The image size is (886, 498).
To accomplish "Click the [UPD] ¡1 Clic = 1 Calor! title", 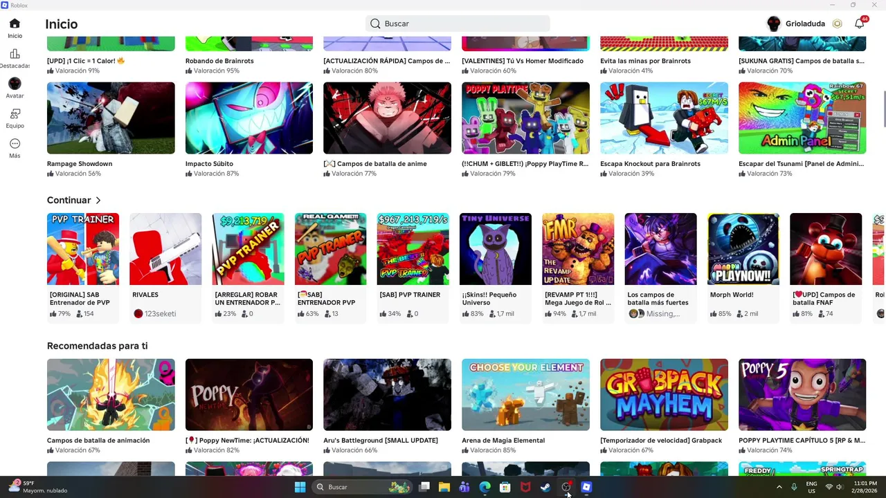I will 86,61.
